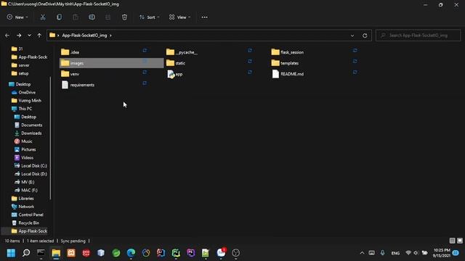Screen dimensions: 465x261
Task: Open Wi-Fi network icon in system tray
Action: pyautogui.click(x=408, y=253)
